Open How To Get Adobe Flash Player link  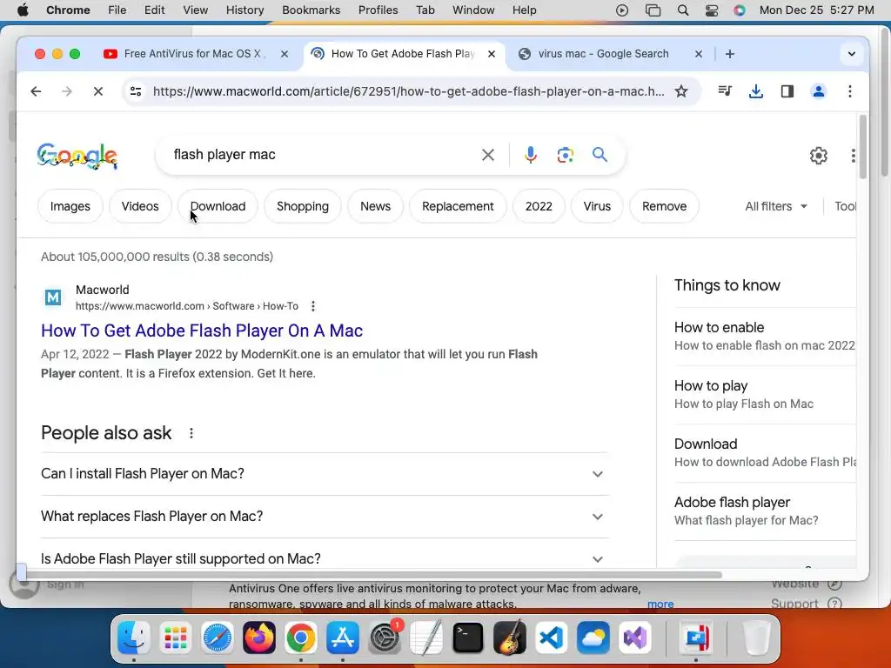point(202,331)
